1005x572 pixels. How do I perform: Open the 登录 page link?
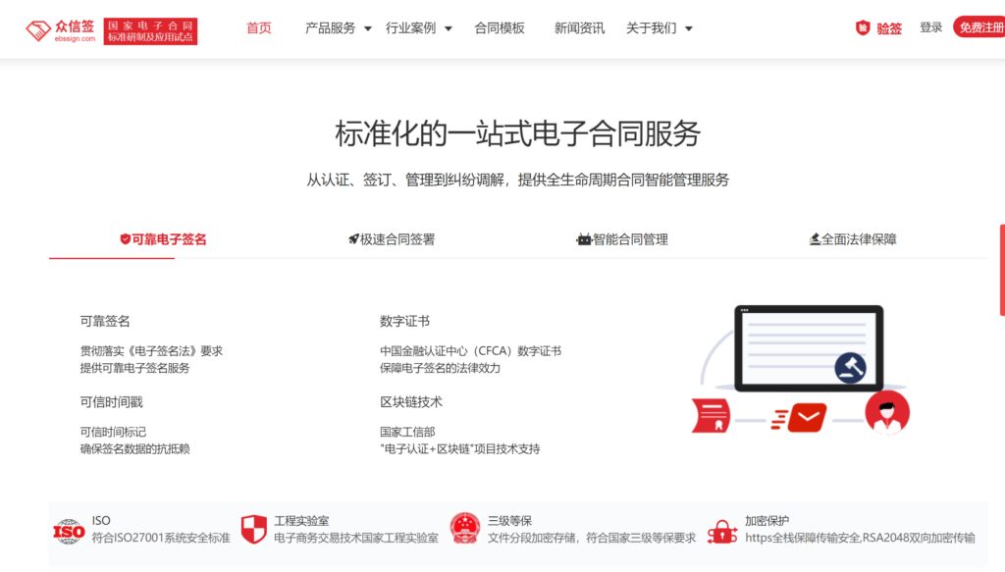(x=930, y=28)
